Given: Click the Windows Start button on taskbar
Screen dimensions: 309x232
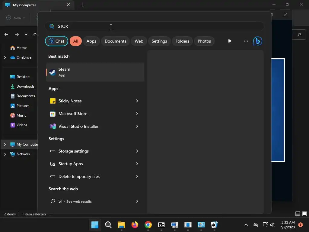Looking at the screenshot, I should tap(95, 225).
